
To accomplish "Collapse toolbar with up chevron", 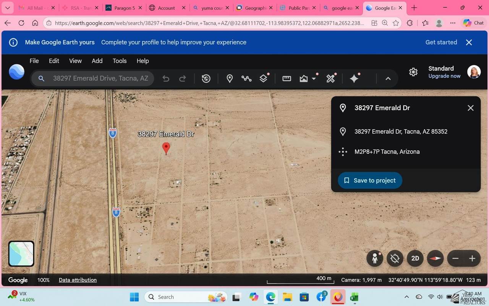I will click(x=388, y=79).
